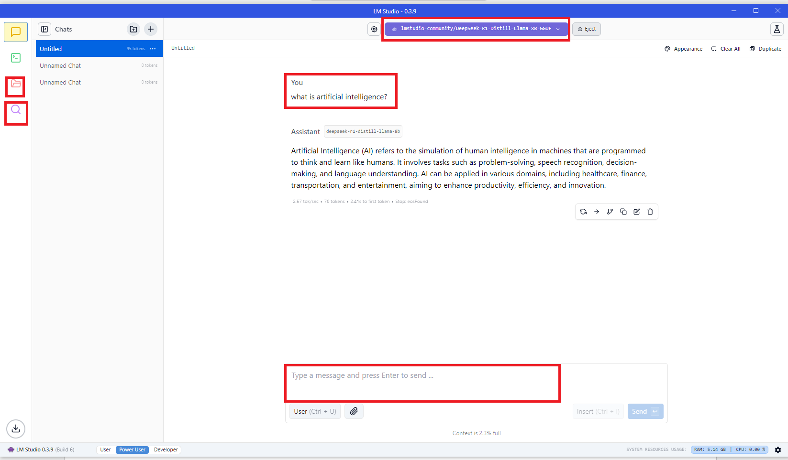Screen dimensions: 788x460
Task: Delete the assistant message
Action: coord(650,212)
